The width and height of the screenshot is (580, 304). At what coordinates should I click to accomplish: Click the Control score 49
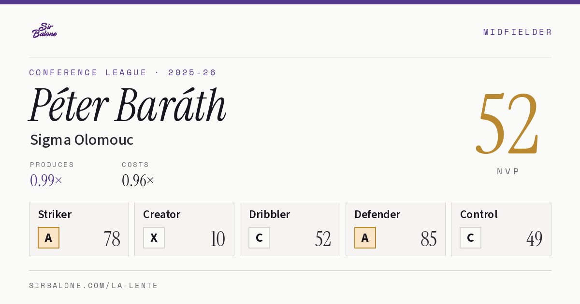pos(534,239)
